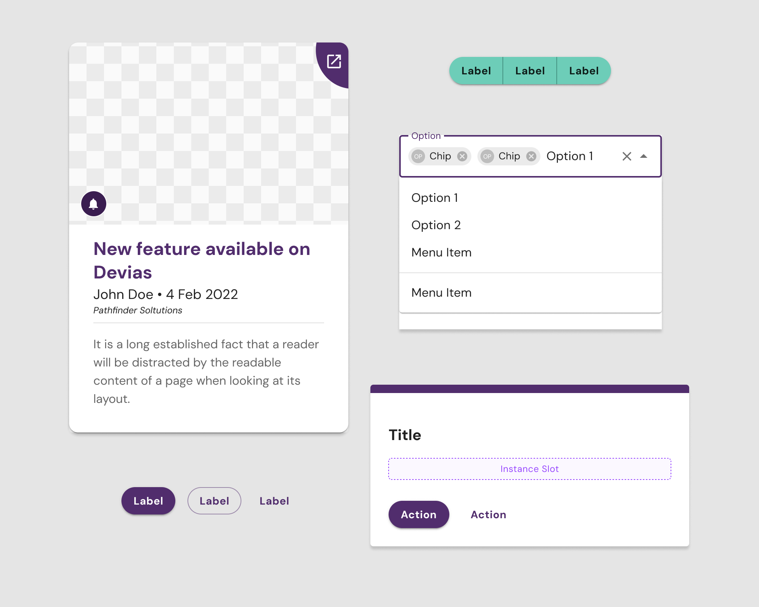
Task: Select Option 1 from the dropdown list
Action: click(531, 198)
